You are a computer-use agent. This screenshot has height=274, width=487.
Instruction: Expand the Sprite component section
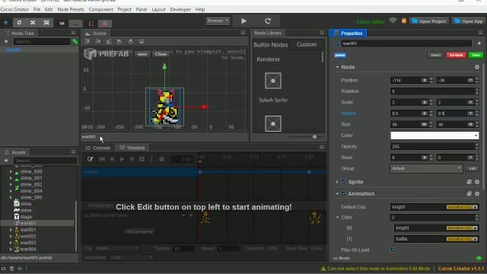click(x=337, y=182)
